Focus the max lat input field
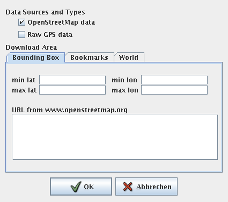The image size is (228, 202). (72, 90)
